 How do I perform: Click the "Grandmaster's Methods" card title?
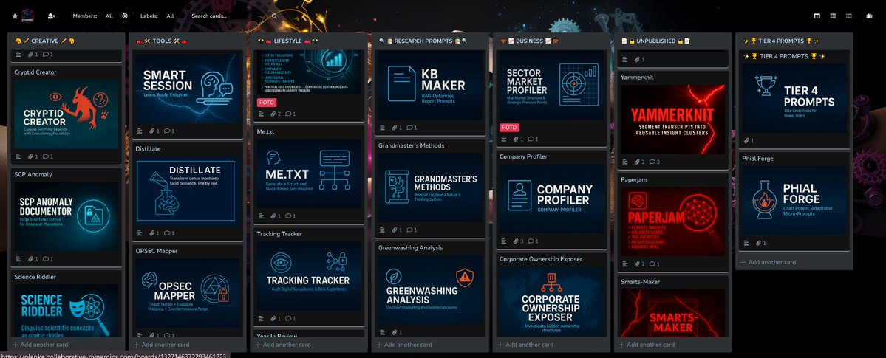(x=412, y=145)
